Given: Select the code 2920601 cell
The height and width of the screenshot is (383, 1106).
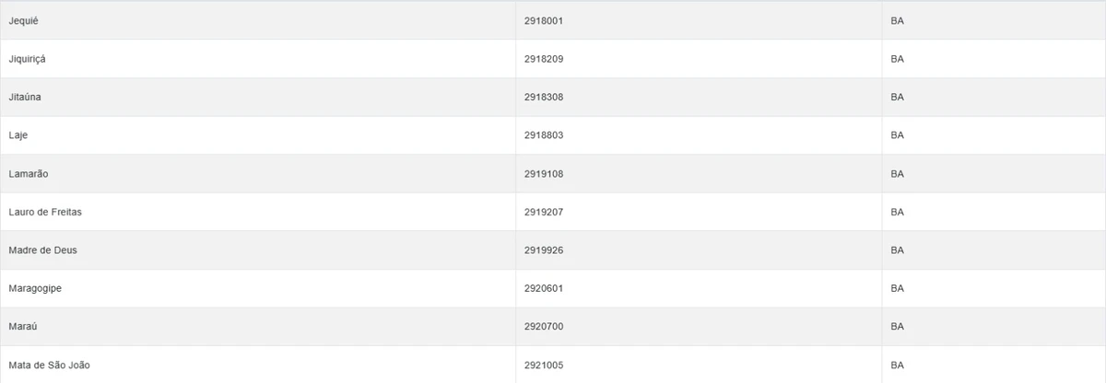Looking at the screenshot, I should point(543,288).
